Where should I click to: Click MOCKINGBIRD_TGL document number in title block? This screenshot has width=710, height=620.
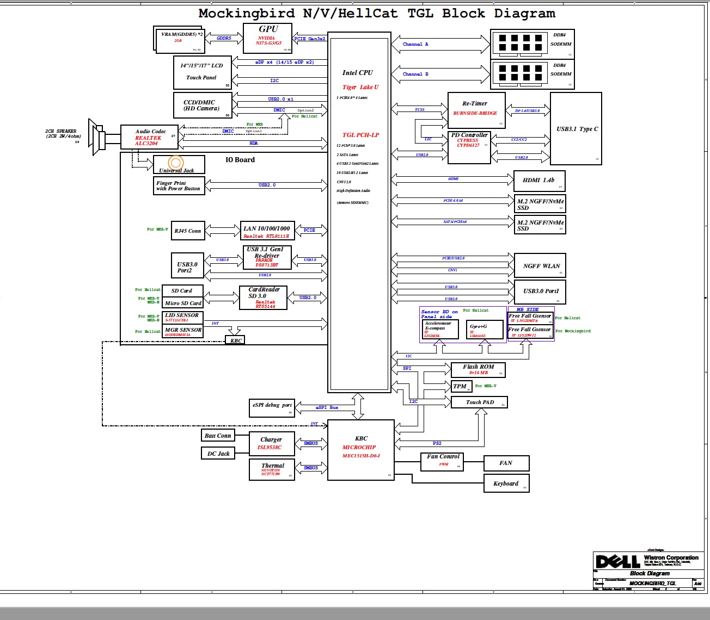coord(652,583)
